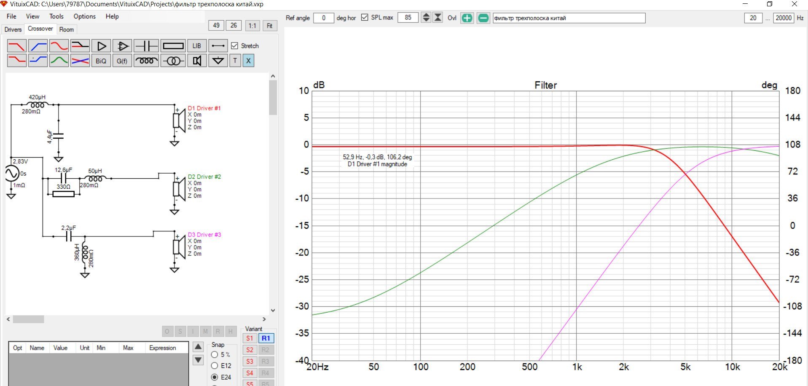Toggle the SPL max checkbox

365,18
